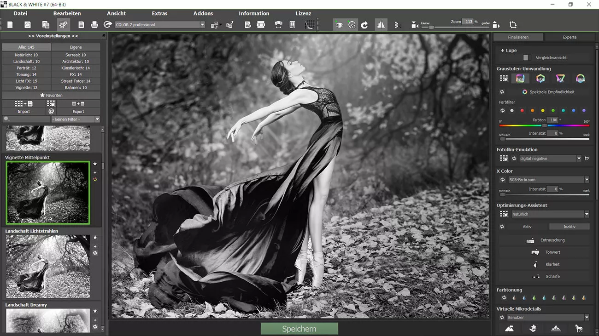Toggle the checkerboard pixel icon in toolbar
This screenshot has width=599, height=336.
[397, 25]
